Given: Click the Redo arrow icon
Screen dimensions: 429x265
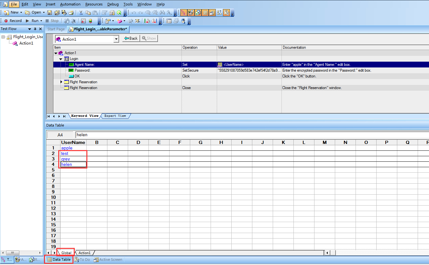Looking at the screenshot, I should tap(141, 13).
